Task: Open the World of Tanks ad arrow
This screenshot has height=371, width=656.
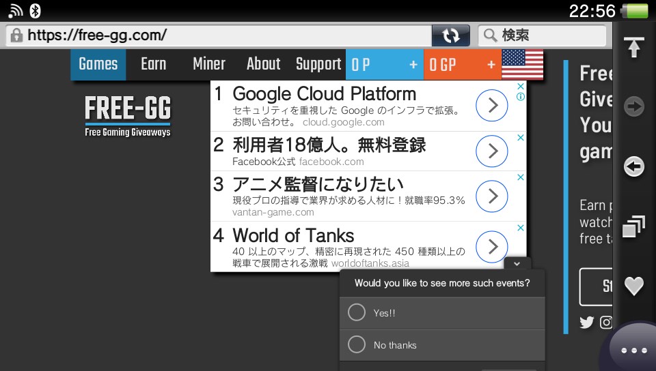Action: coord(491,246)
